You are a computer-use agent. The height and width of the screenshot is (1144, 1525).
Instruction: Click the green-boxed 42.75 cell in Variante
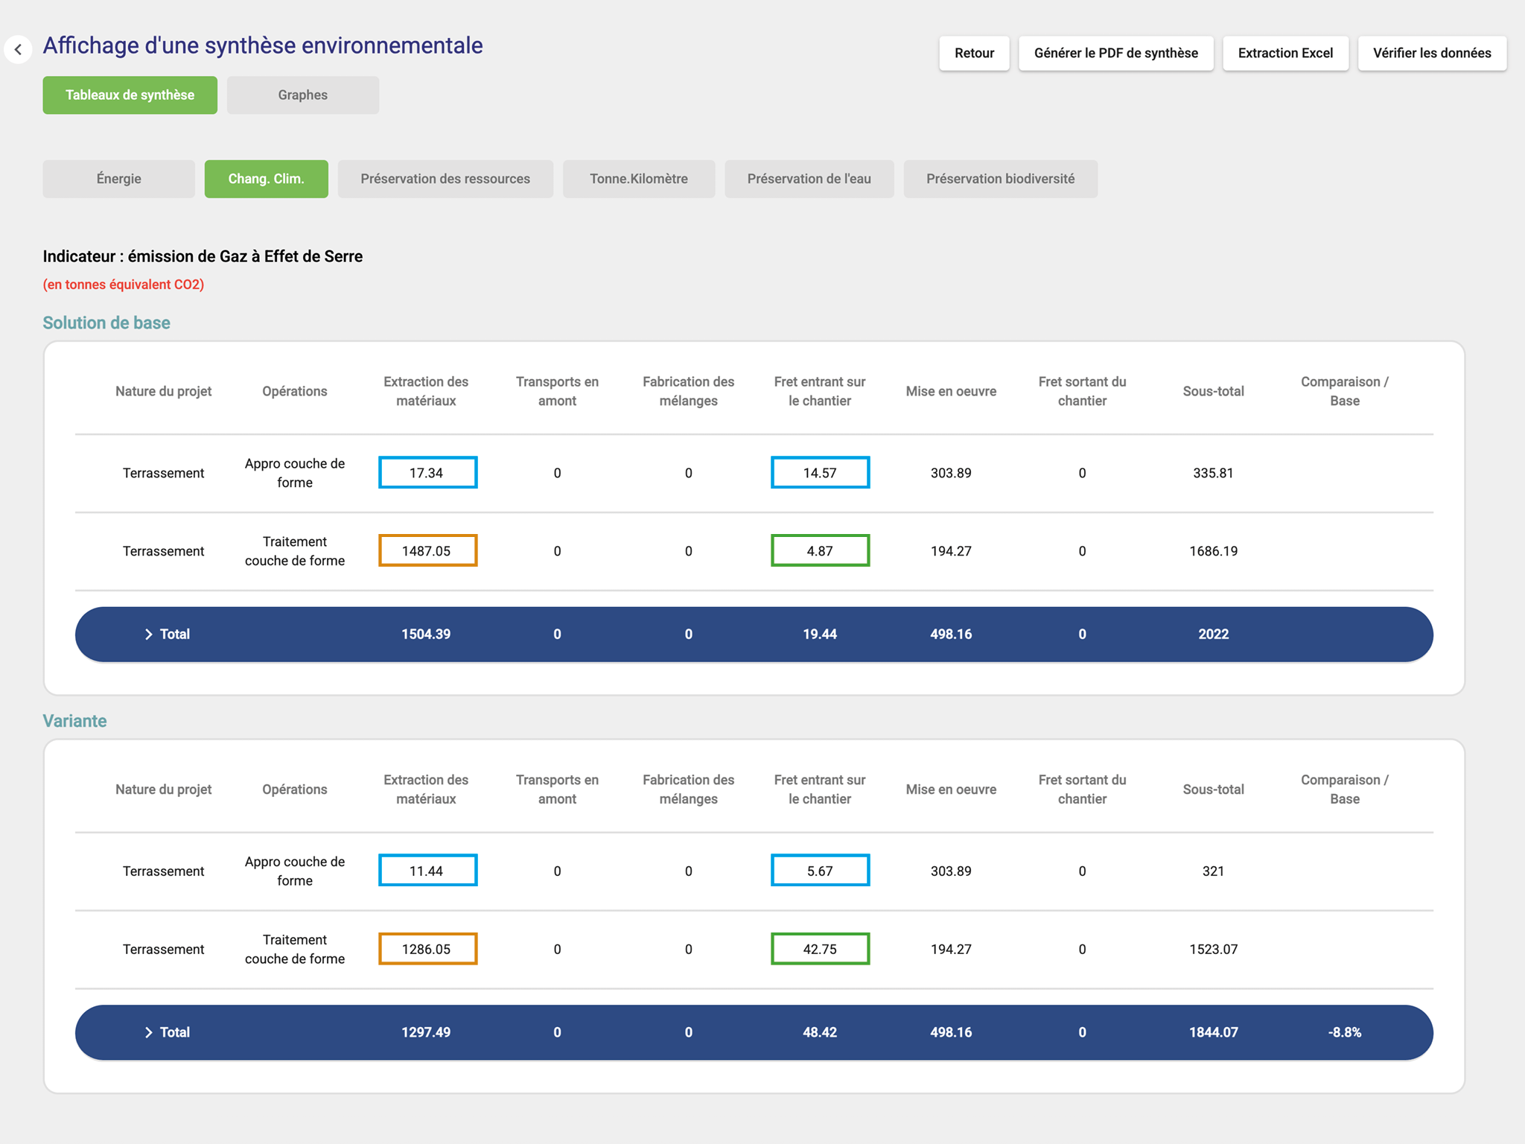click(x=820, y=949)
